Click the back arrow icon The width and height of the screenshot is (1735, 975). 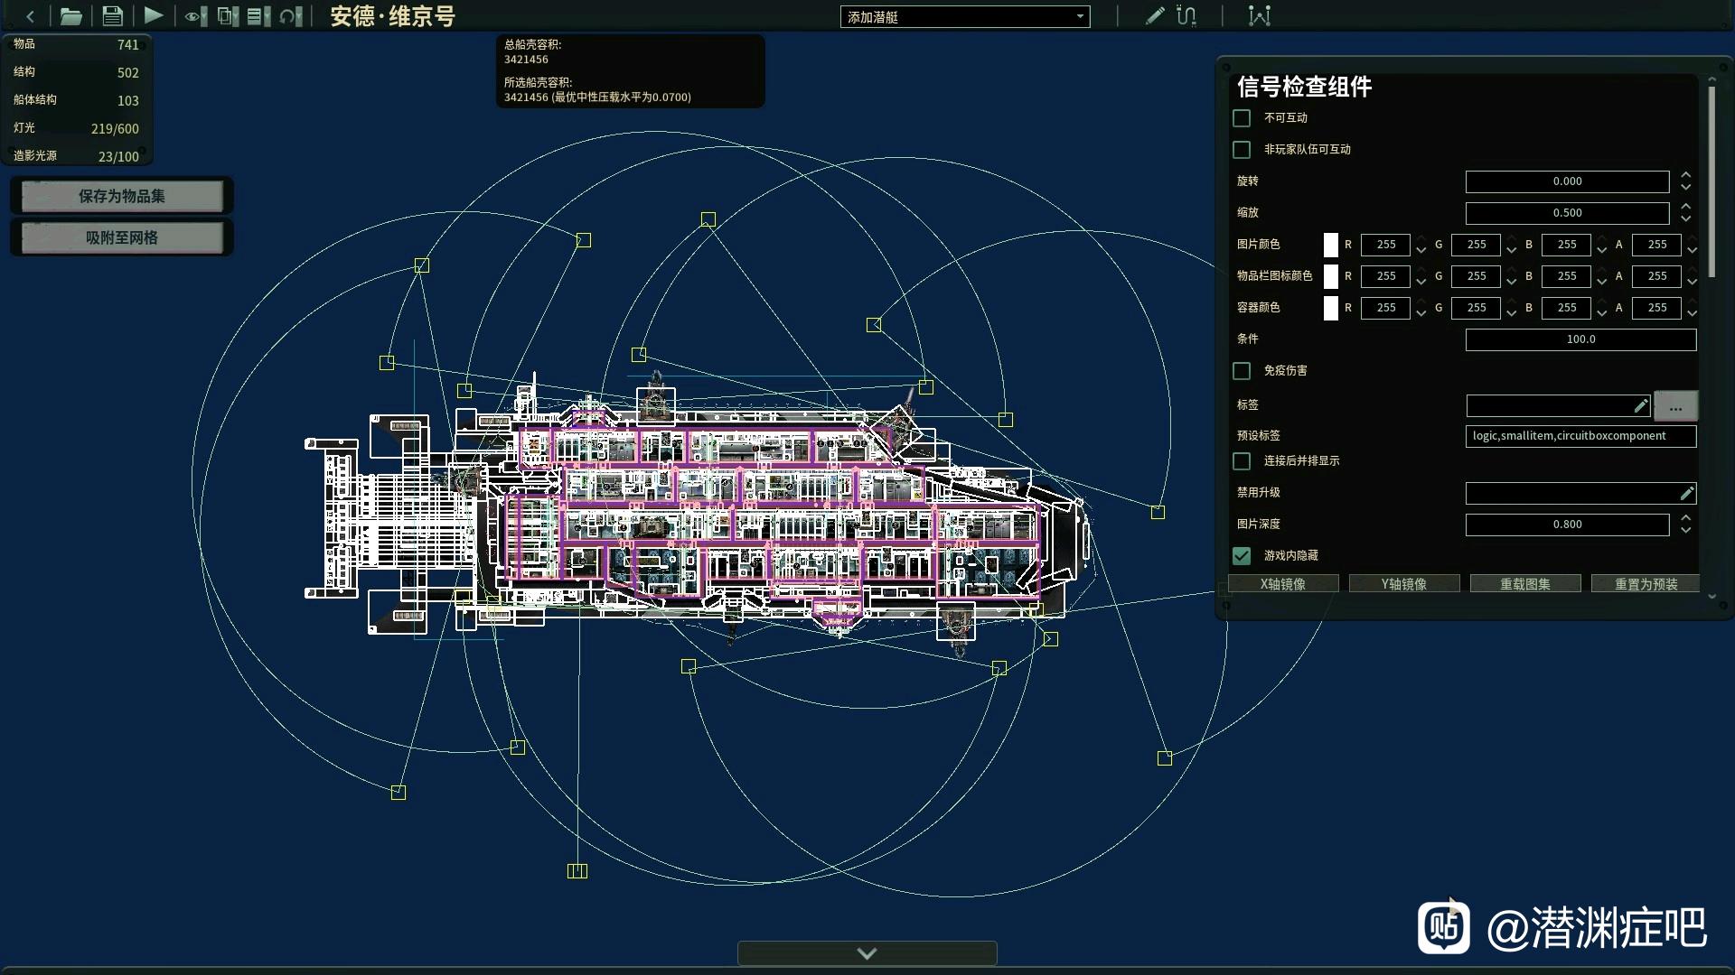[30, 16]
